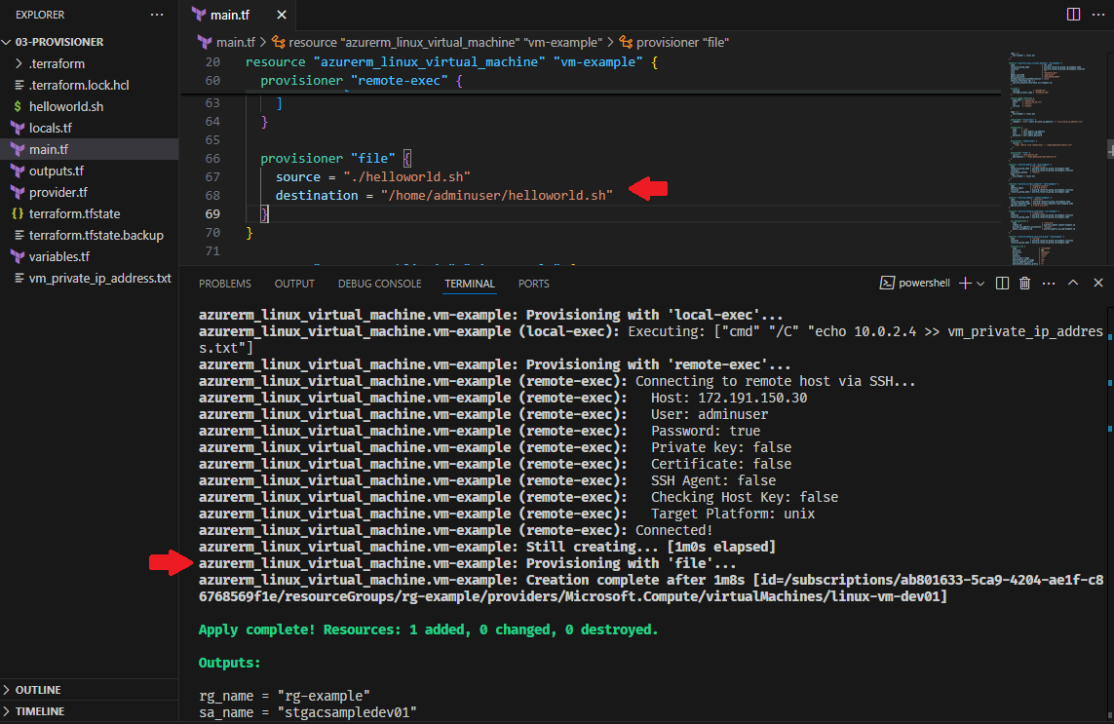Click line number 69 in gutter
Viewport: 1114px width, 724px height.
coord(212,213)
